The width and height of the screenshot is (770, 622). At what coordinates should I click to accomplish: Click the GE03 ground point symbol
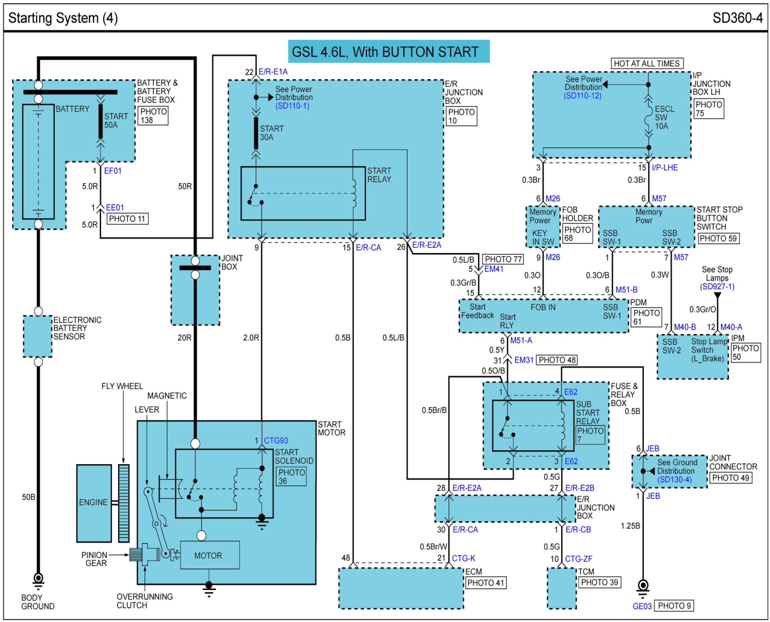(643, 585)
